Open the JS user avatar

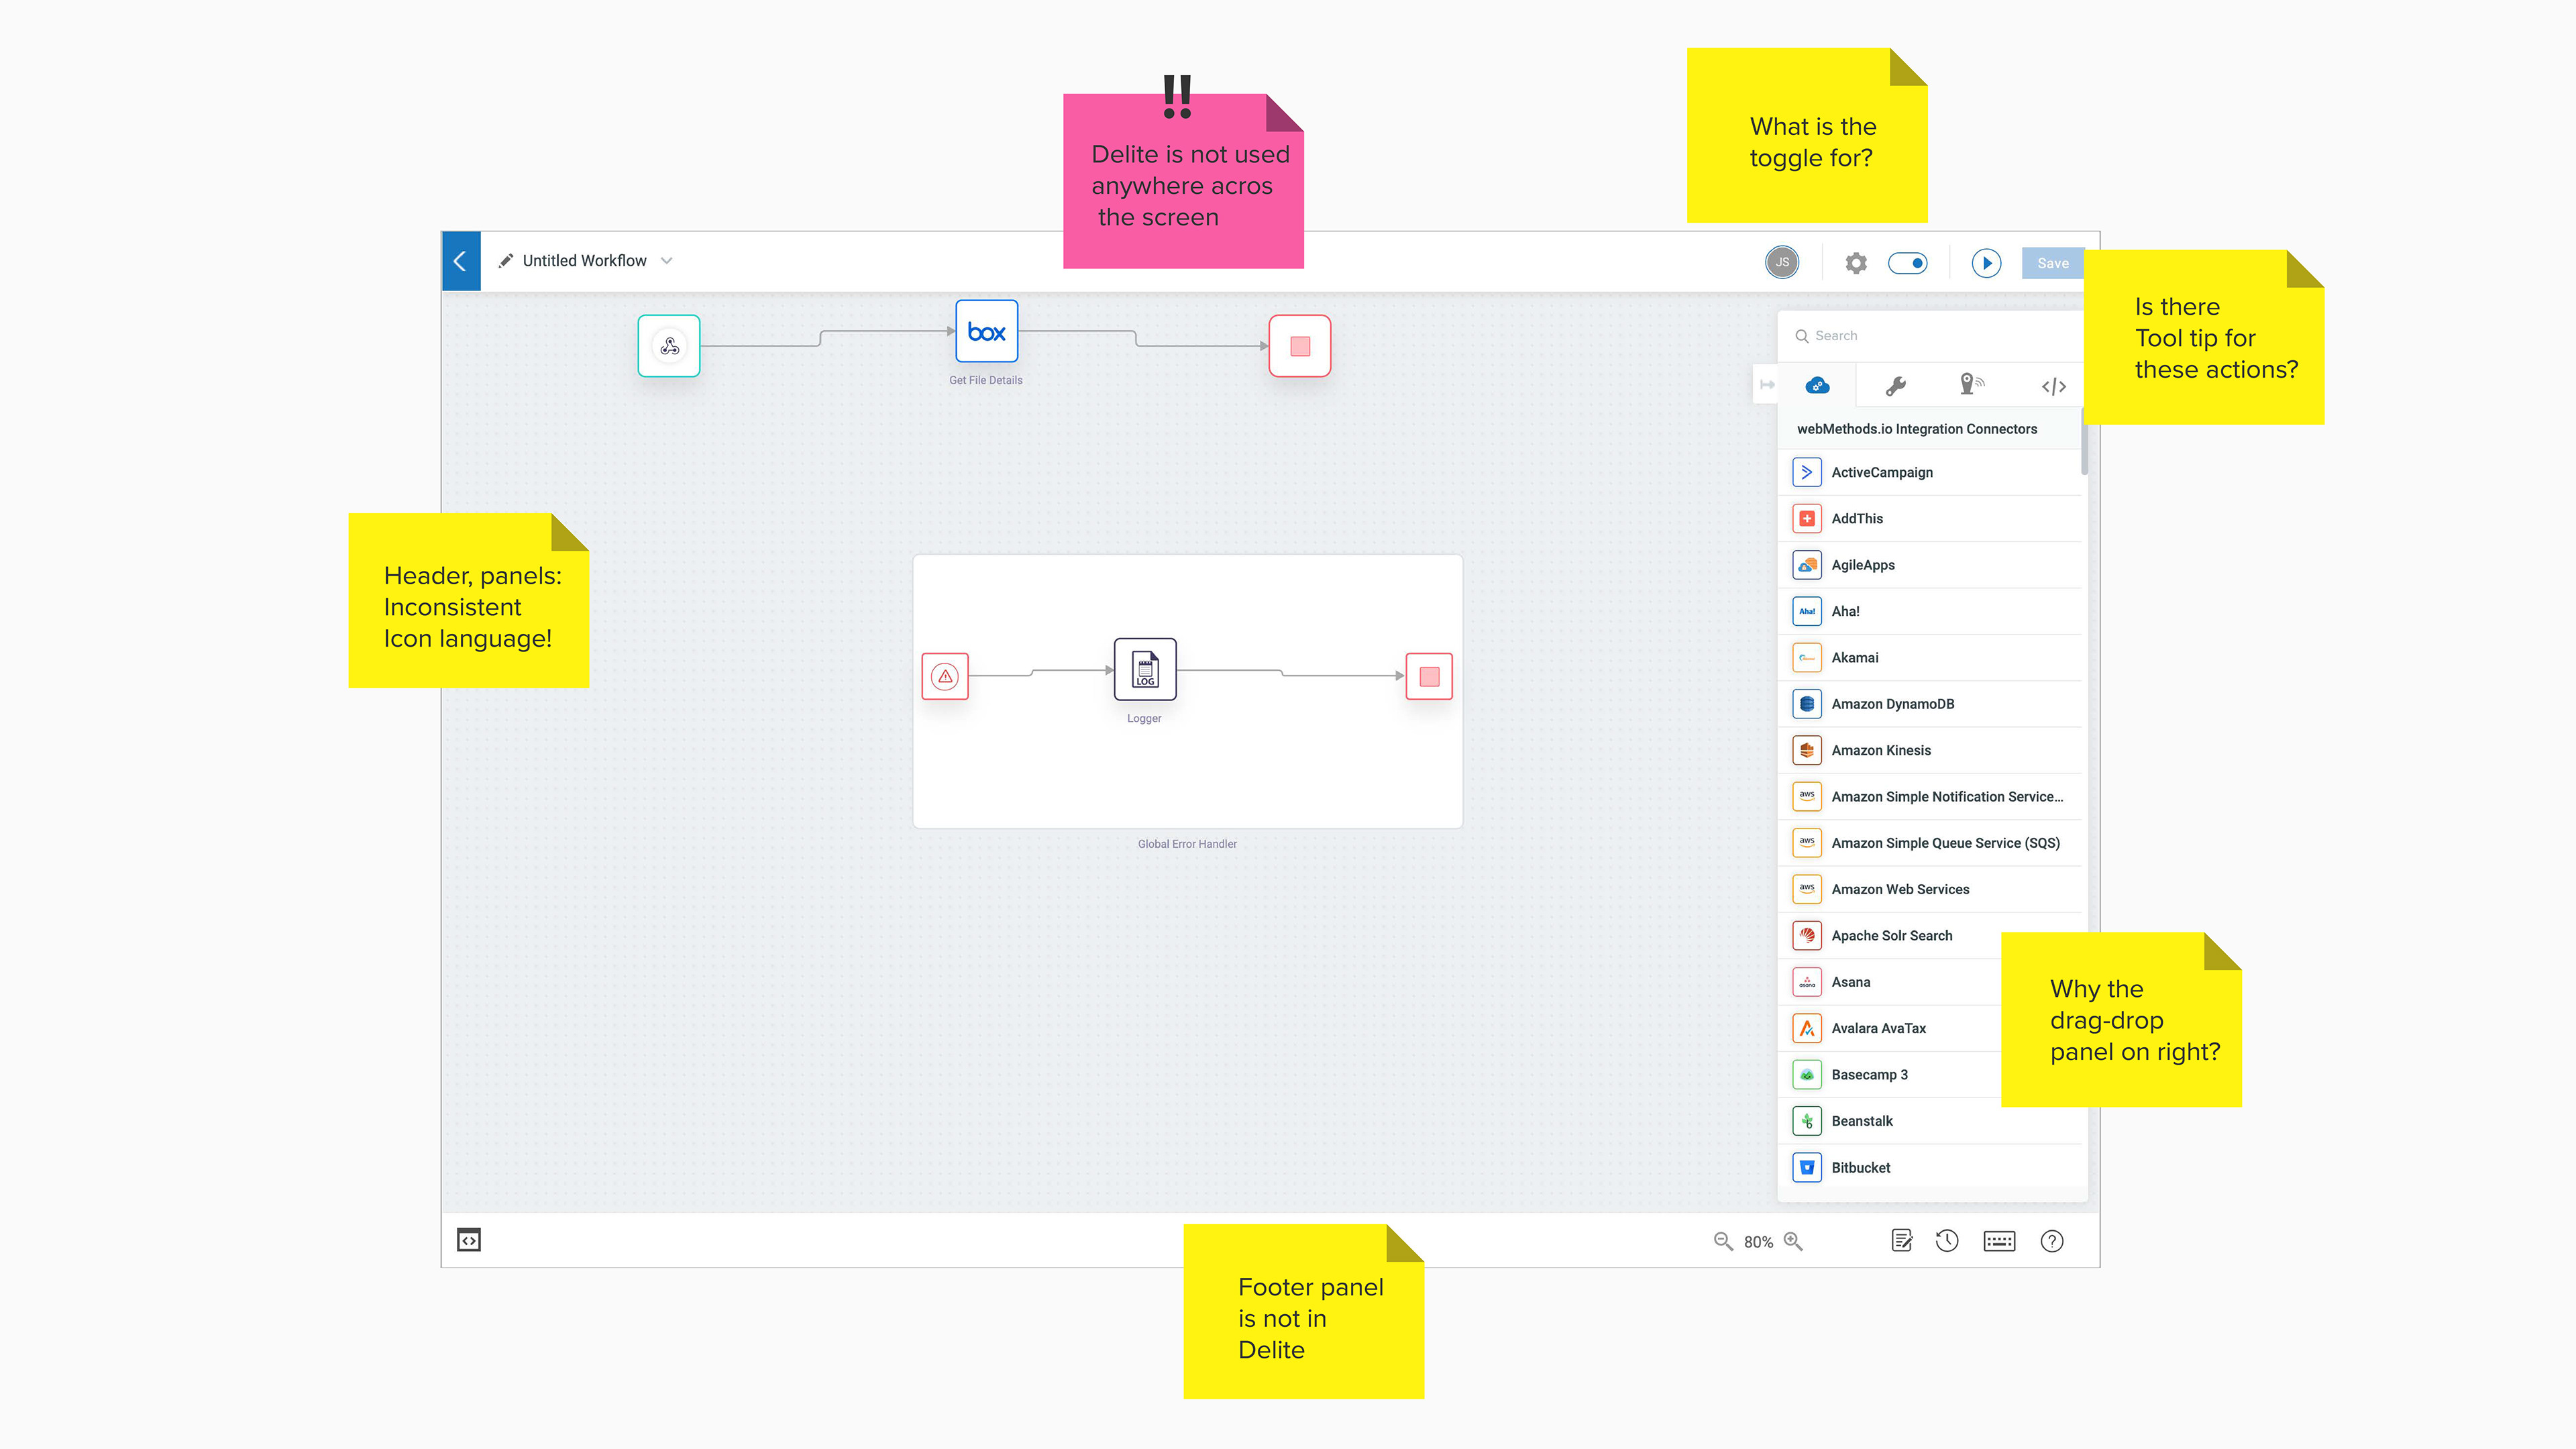click(1782, 262)
